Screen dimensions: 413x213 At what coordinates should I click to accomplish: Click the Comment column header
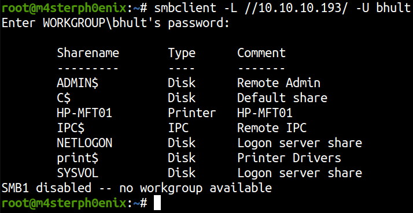pos(261,53)
